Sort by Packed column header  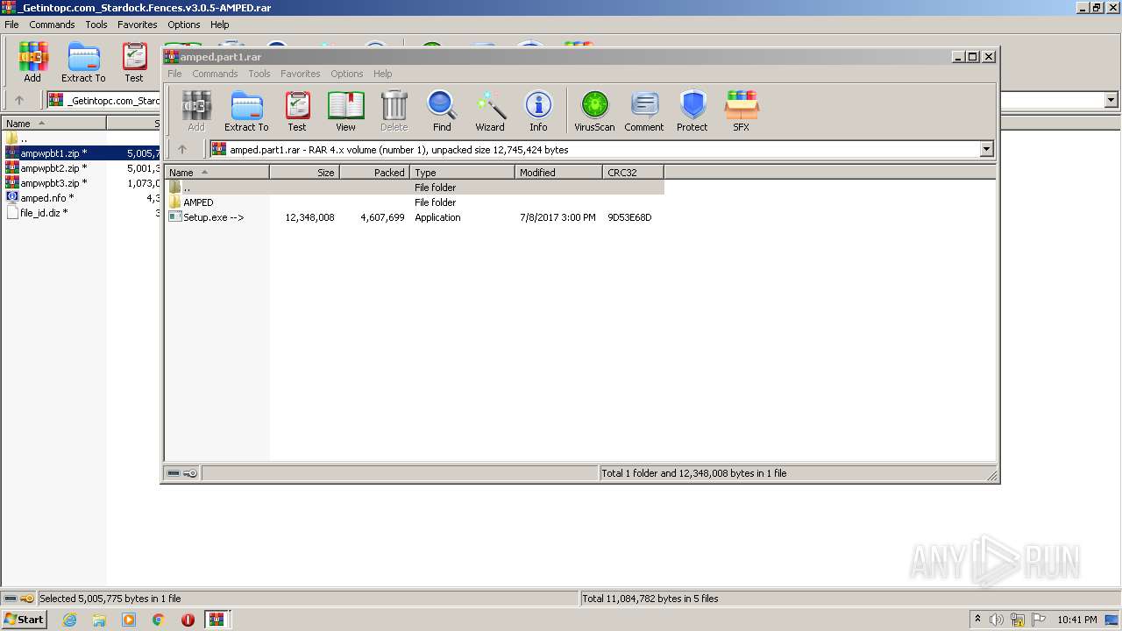pyautogui.click(x=374, y=173)
